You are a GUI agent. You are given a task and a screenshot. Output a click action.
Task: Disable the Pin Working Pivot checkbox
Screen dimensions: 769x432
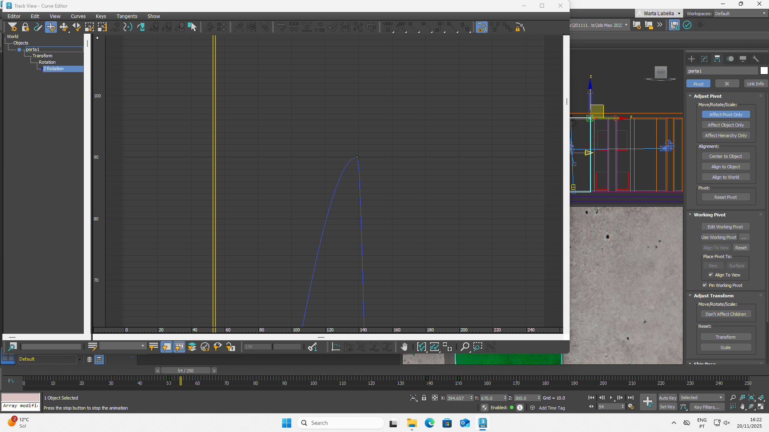point(705,285)
